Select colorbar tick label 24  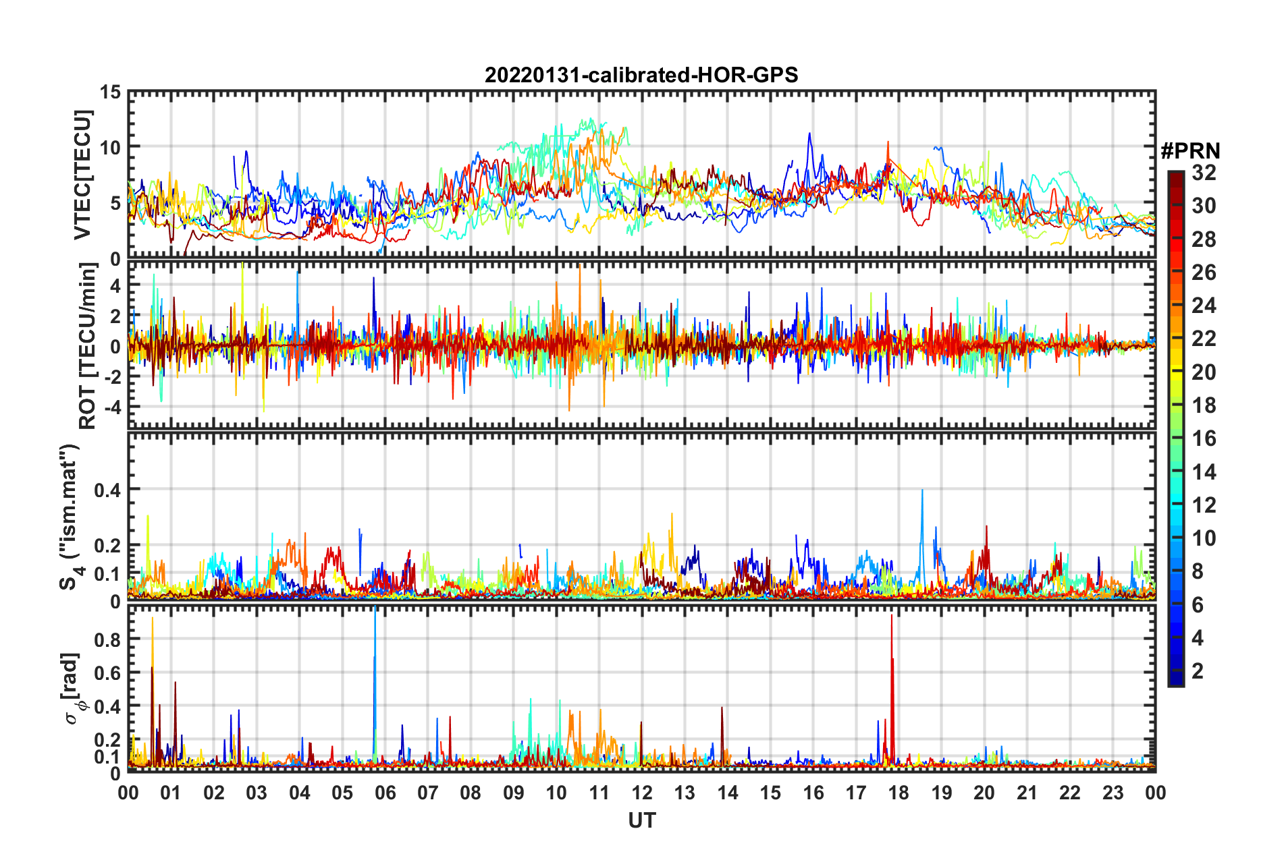point(1204,306)
